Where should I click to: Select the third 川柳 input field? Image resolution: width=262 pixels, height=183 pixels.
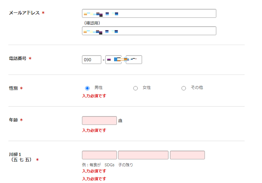click(187, 155)
